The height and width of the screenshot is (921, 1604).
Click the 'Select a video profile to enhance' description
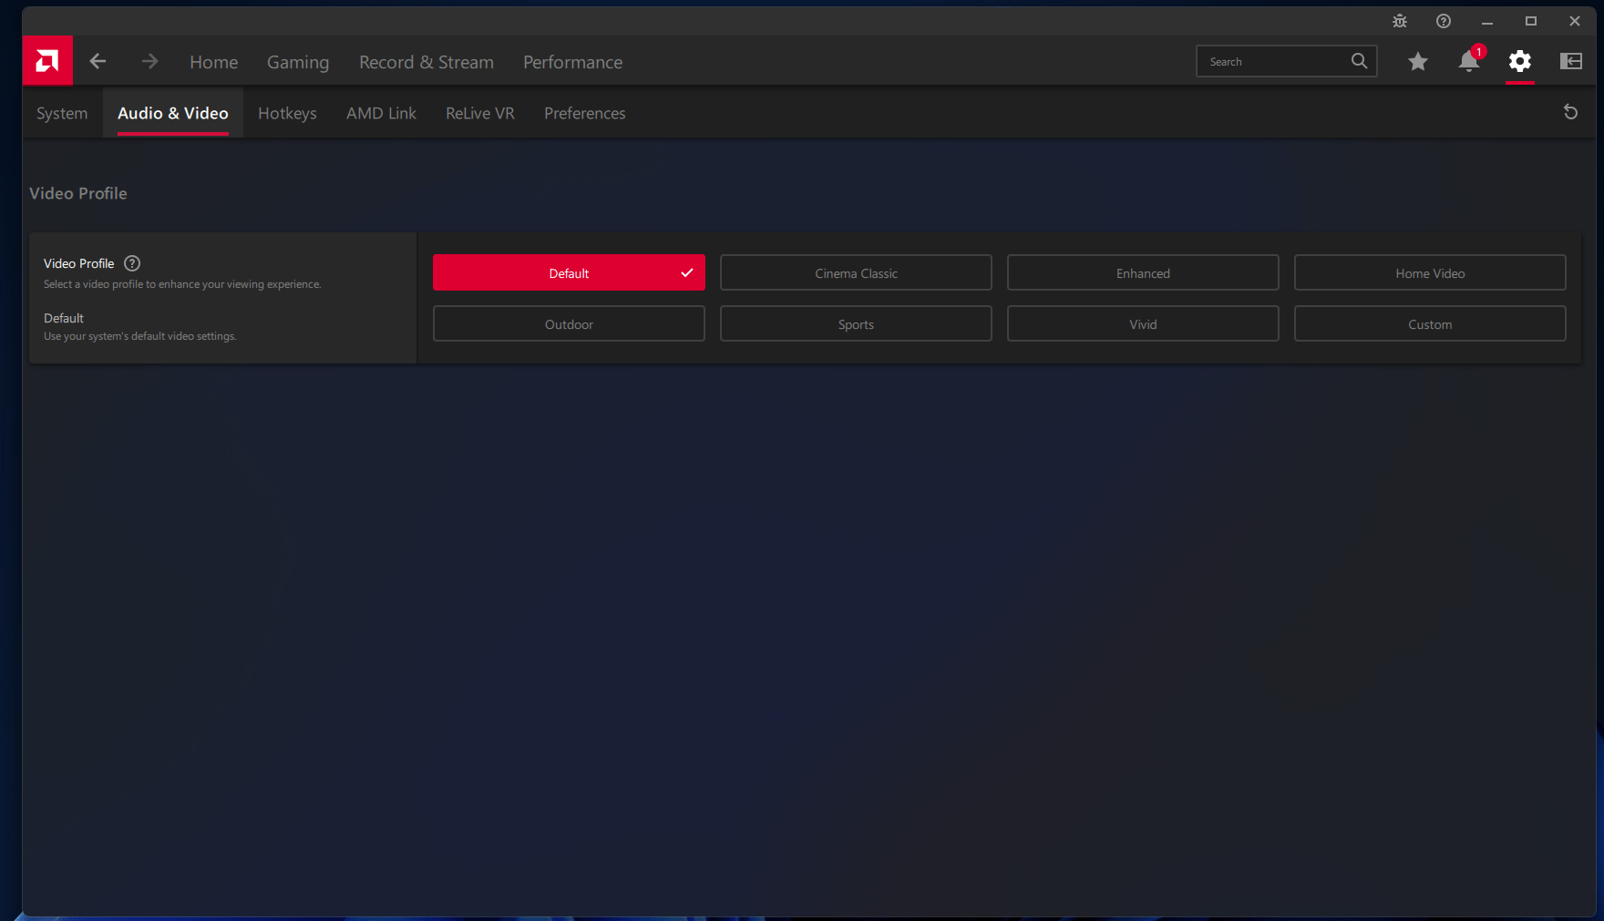[x=182, y=284]
